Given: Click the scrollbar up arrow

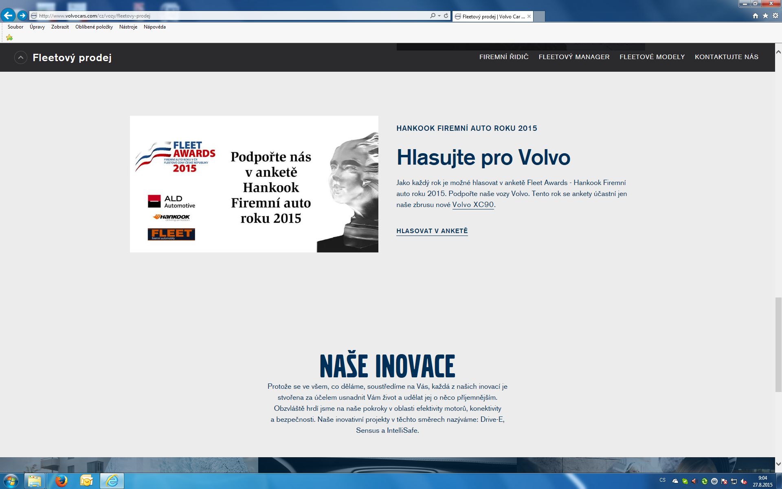Looking at the screenshot, I should 778,52.
